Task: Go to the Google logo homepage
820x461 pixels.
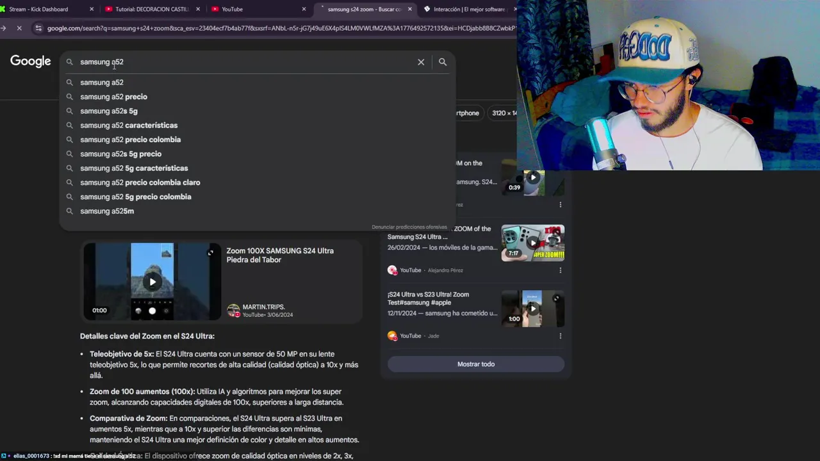Action: point(30,61)
